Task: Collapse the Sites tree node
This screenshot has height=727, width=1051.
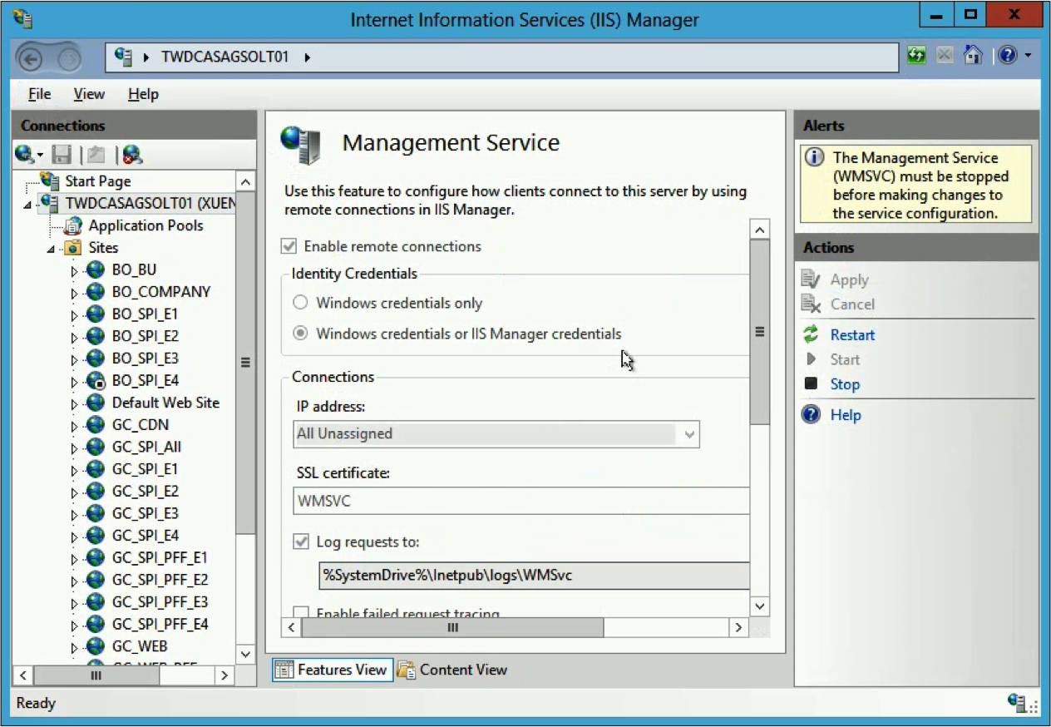Action: pos(52,250)
